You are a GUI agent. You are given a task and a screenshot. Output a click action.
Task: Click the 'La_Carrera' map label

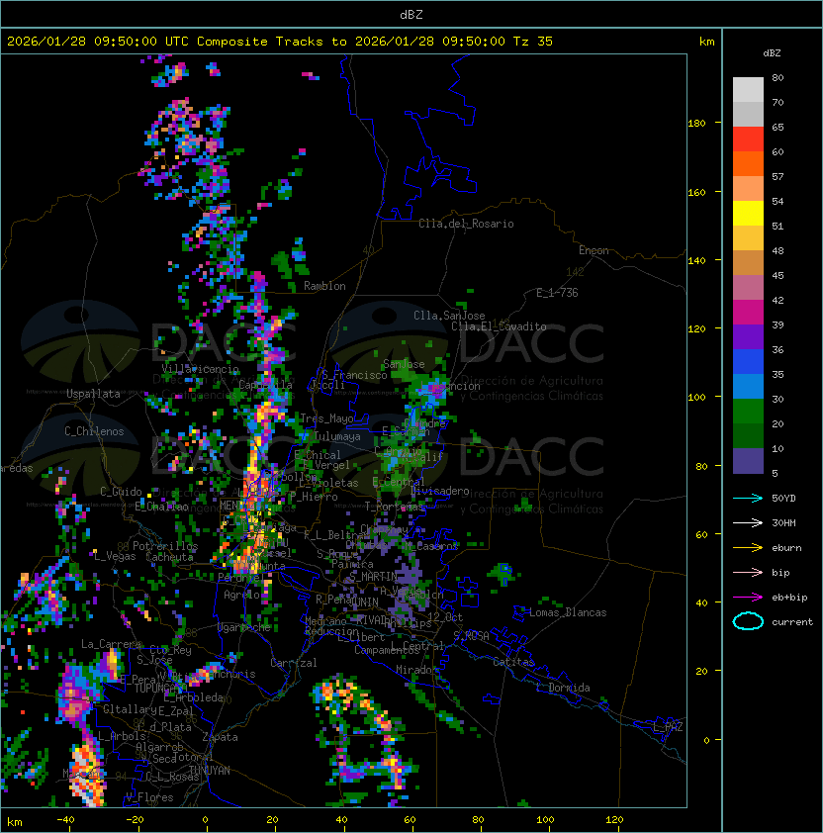(x=111, y=644)
